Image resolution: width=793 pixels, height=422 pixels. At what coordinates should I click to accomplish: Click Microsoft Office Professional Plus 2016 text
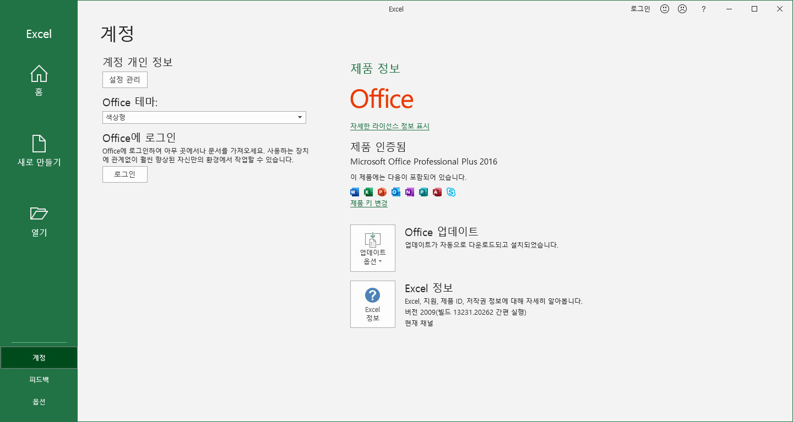coord(423,162)
